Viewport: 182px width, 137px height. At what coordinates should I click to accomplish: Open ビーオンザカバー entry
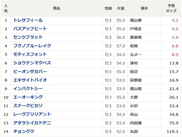tap(30, 72)
